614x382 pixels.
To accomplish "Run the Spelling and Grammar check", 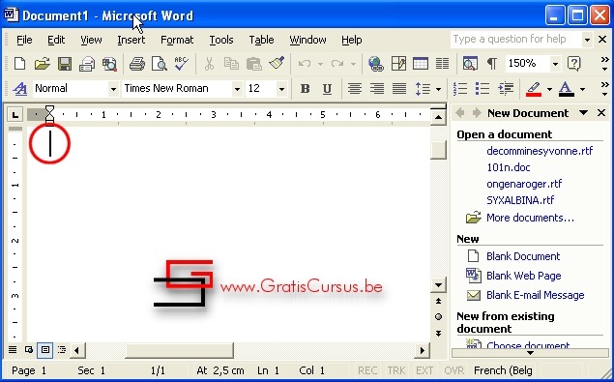I will 182,64.
